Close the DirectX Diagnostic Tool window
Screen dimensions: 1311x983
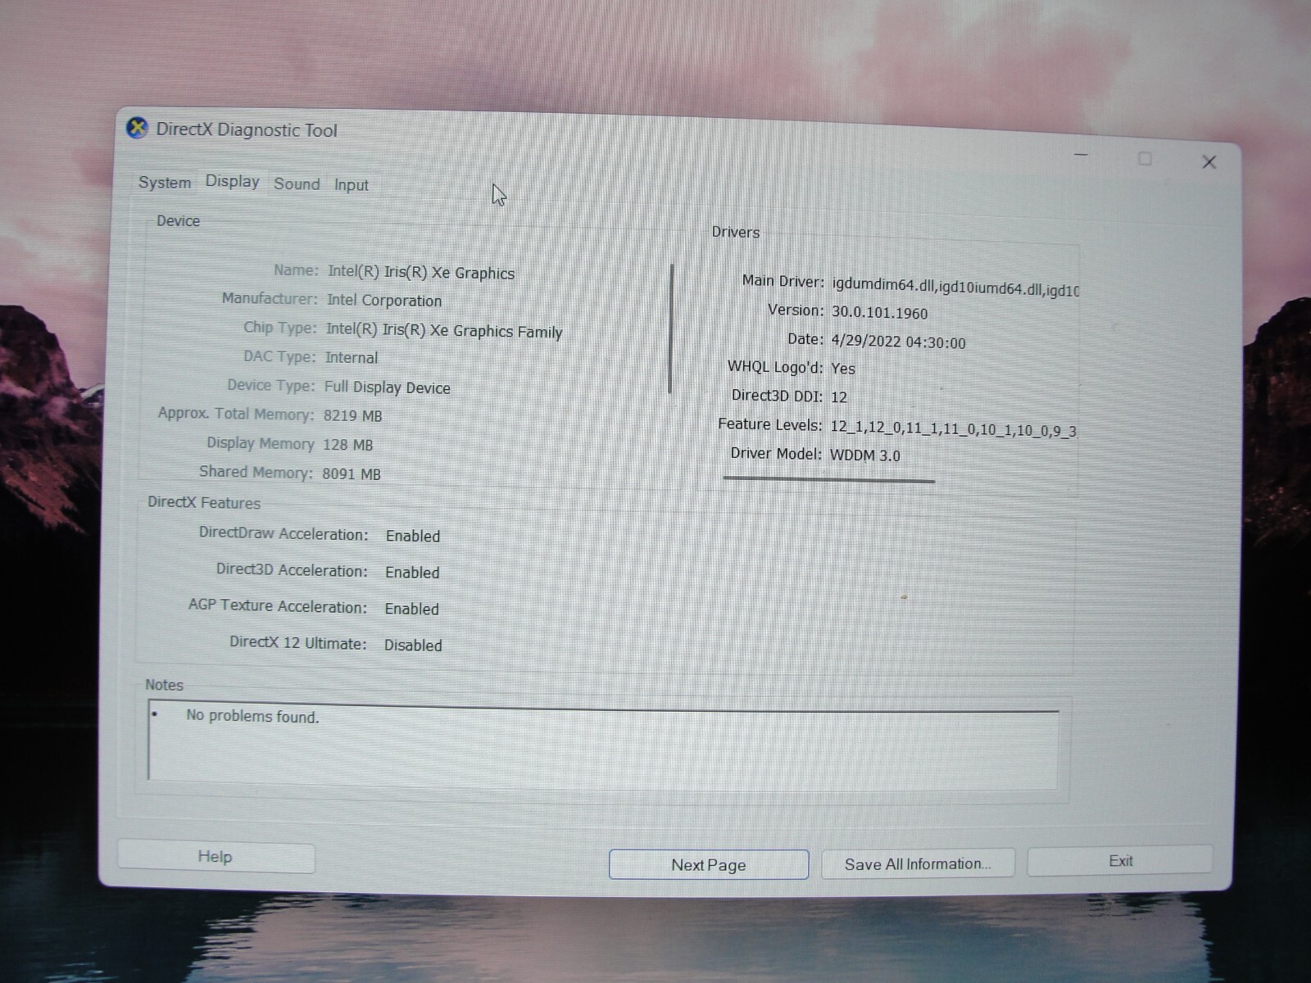[1209, 162]
